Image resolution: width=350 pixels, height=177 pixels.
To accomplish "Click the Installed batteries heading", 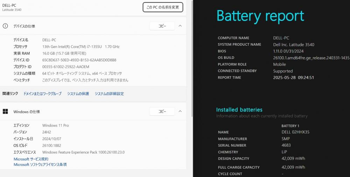I will pyautogui.click(x=239, y=110).
